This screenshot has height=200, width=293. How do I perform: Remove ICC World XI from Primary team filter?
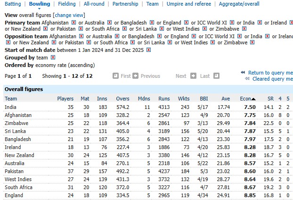pyautogui.click(x=232, y=23)
